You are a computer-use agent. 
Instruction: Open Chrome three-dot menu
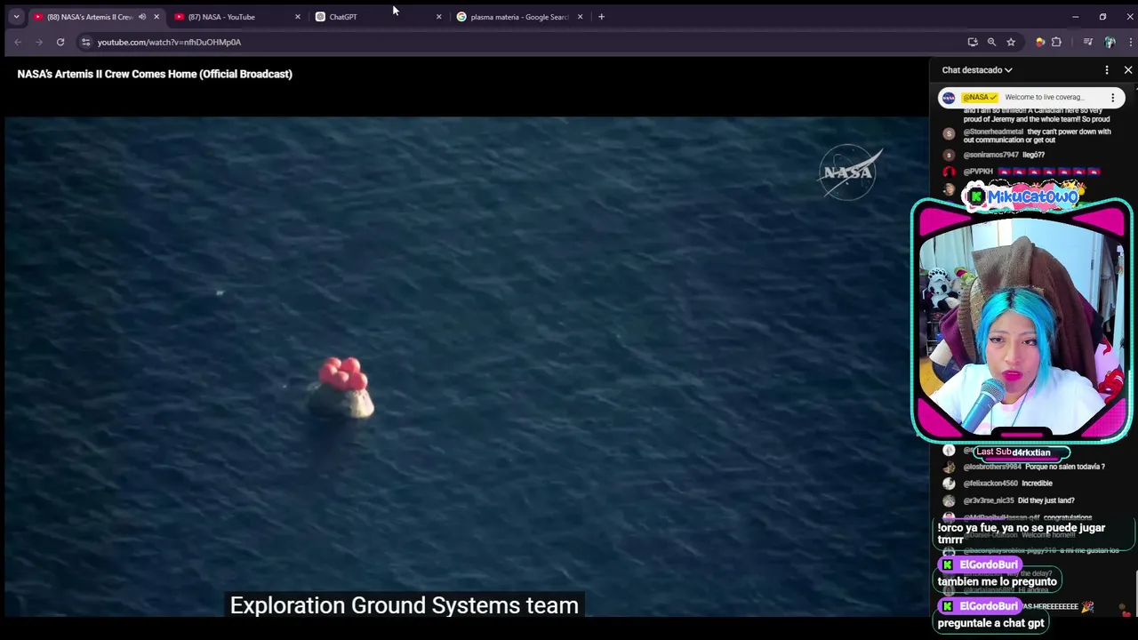click(1129, 42)
